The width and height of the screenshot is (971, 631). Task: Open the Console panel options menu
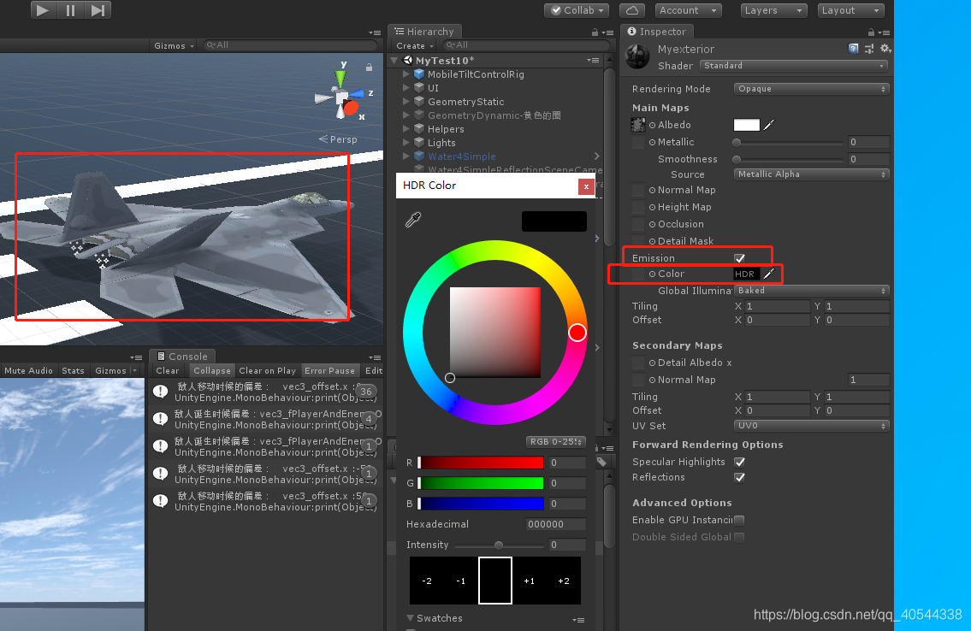[x=375, y=357]
